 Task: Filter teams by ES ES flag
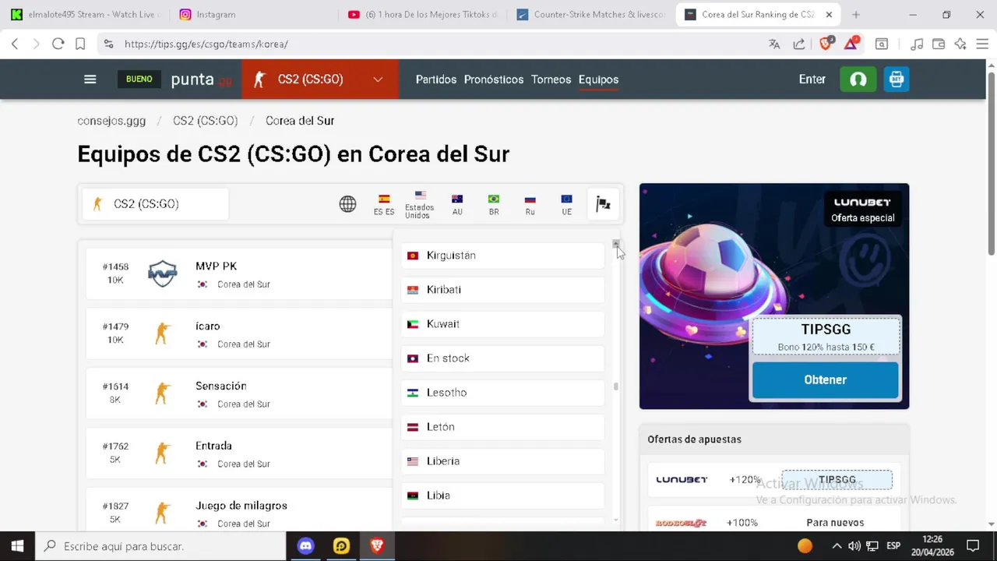tap(384, 204)
